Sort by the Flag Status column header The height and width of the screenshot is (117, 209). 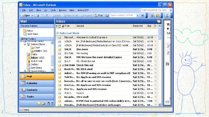click(x=155, y=26)
